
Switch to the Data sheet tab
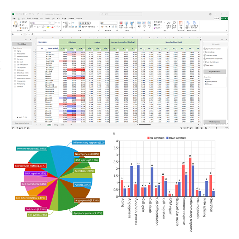point(49,125)
